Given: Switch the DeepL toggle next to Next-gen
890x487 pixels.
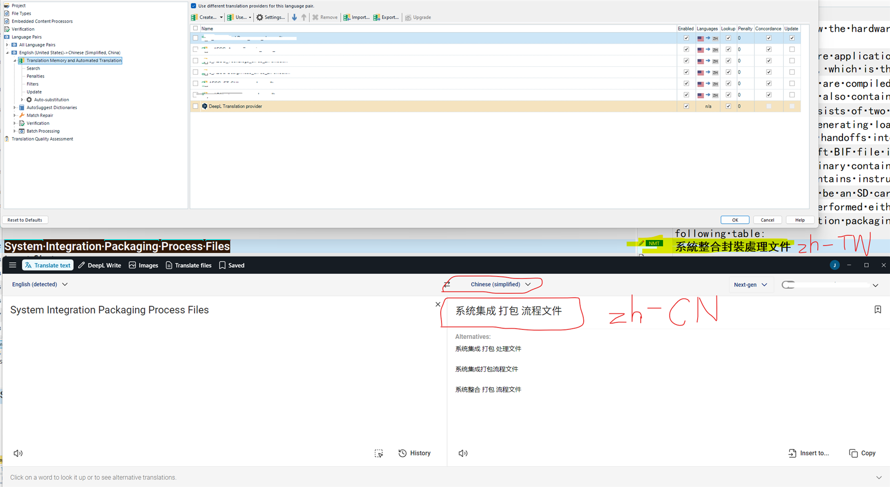Looking at the screenshot, I should pyautogui.click(x=788, y=285).
